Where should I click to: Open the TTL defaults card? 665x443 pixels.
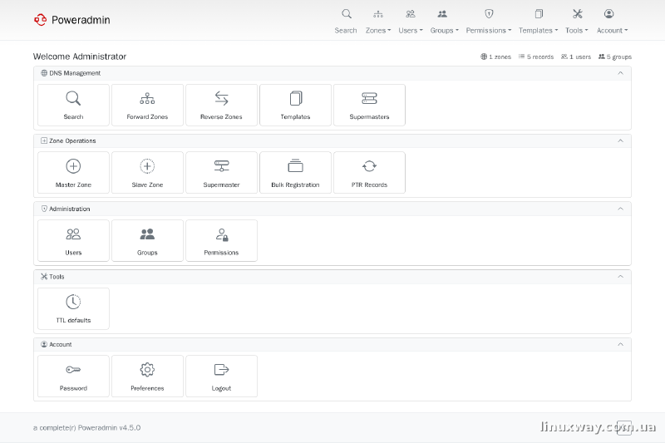(x=73, y=308)
